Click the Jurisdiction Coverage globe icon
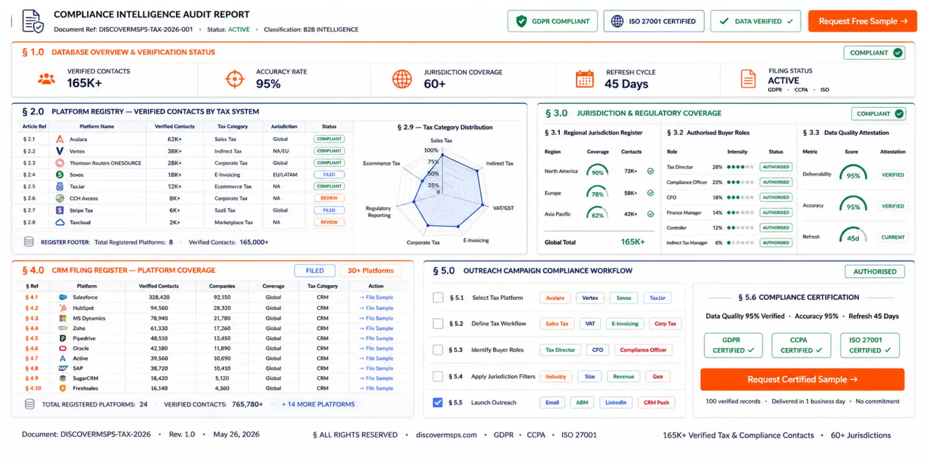Screen dimensions: 926x464 tap(402, 79)
